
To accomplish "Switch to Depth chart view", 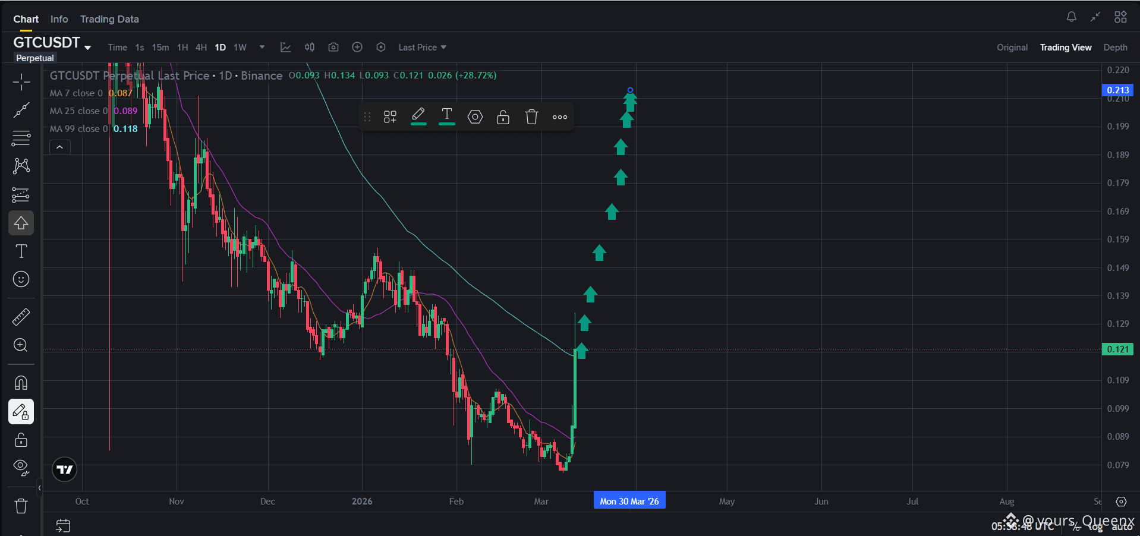I will coord(1115,48).
